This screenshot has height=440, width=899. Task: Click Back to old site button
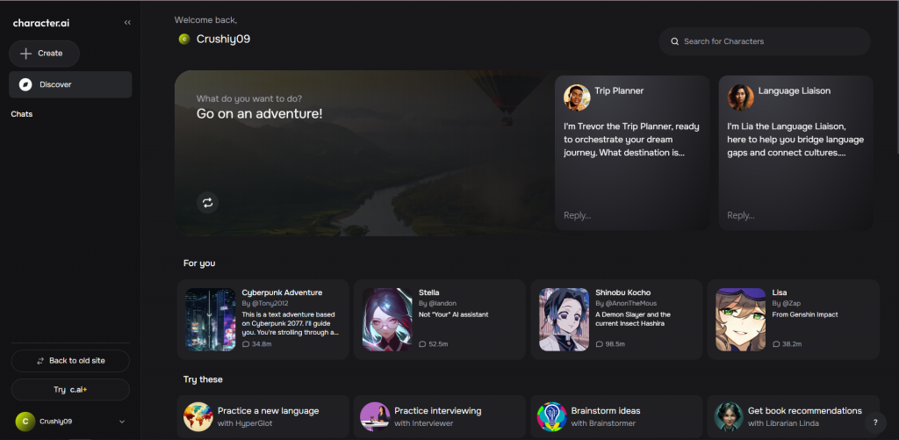click(x=70, y=361)
